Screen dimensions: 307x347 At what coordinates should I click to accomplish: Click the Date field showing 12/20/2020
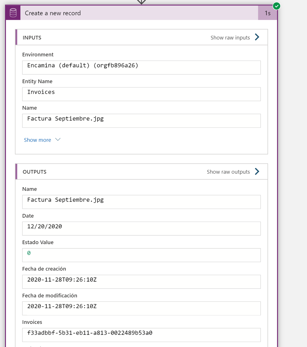(x=141, y=228)
